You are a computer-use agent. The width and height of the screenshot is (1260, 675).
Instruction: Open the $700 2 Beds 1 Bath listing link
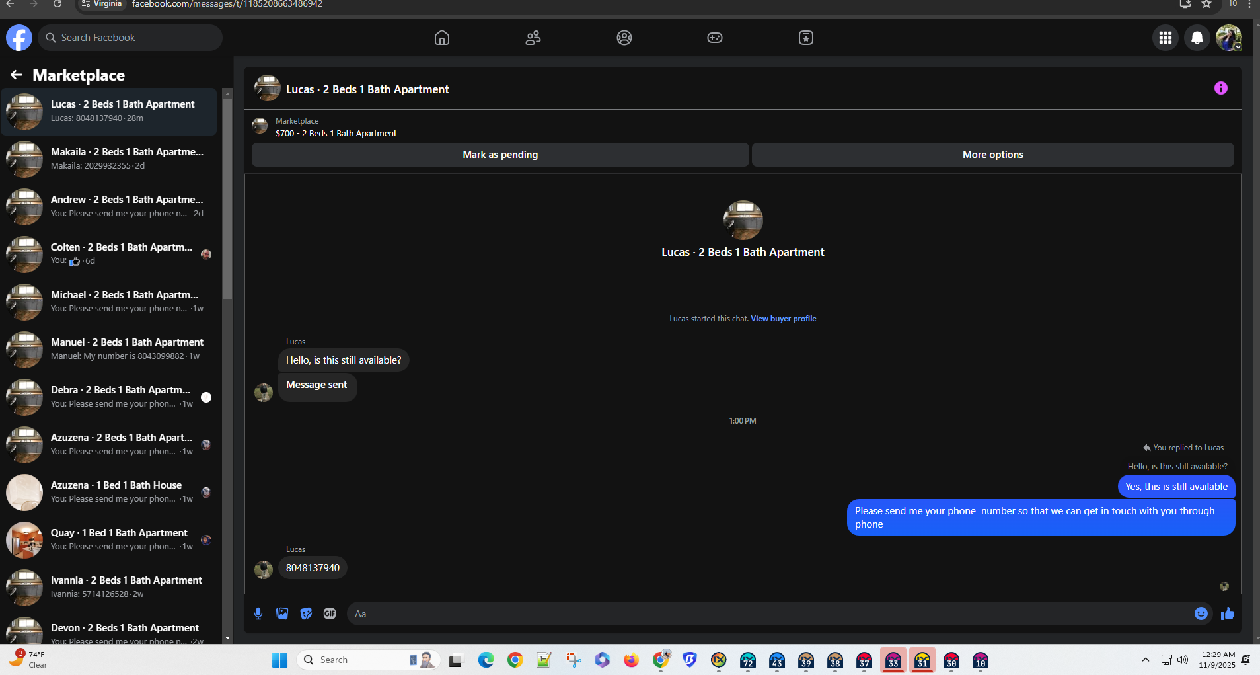pos(336,133)
